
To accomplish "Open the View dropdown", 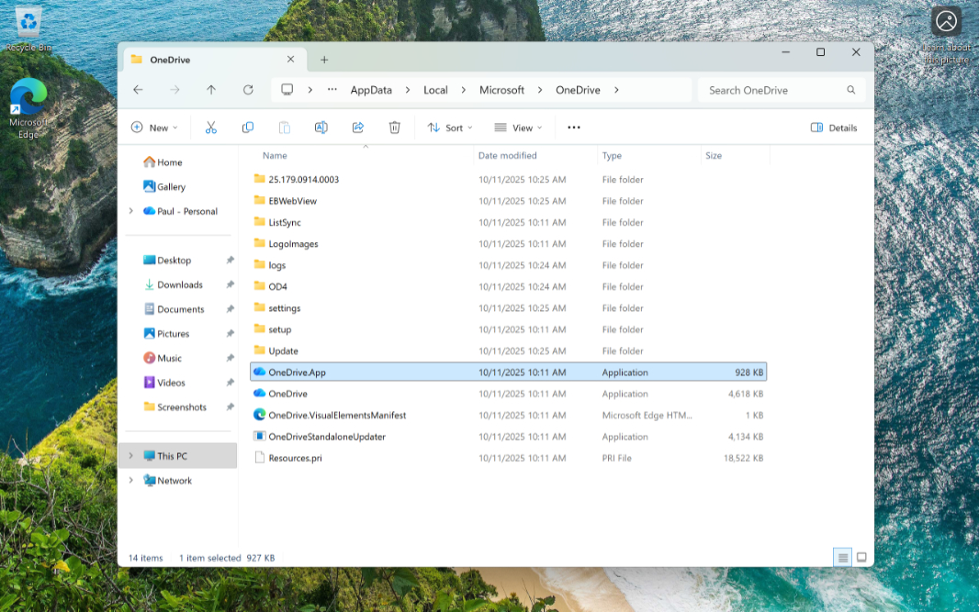I will point(517,127).
